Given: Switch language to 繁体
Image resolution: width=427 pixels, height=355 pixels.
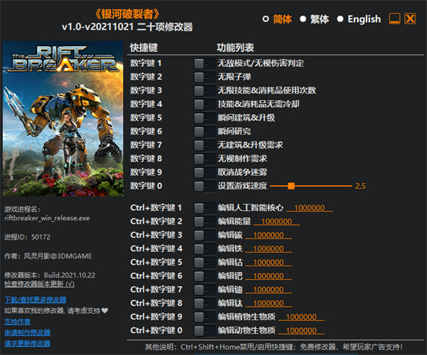Looking at the screenshot, I should point(302,19).
